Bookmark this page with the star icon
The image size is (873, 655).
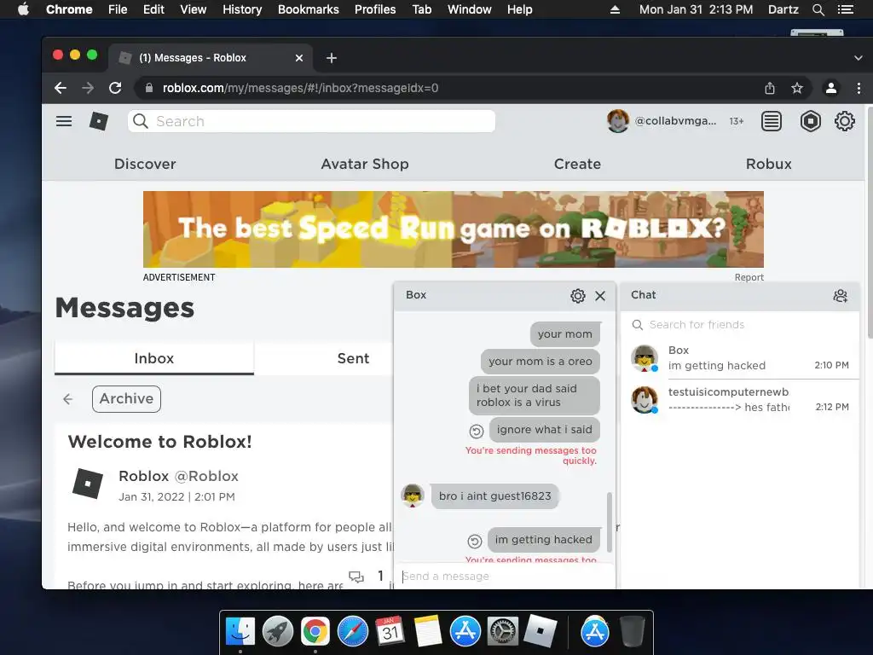[797, 88]
